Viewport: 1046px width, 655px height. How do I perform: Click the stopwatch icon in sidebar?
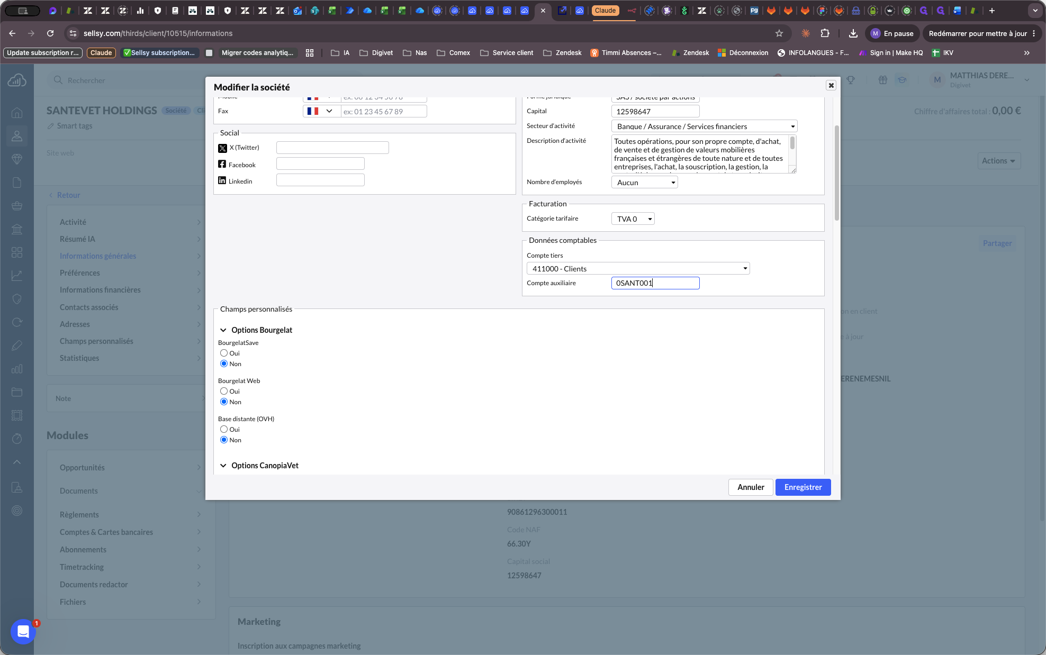pos(17,439)
